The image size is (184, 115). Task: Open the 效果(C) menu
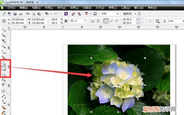(74, 8)
